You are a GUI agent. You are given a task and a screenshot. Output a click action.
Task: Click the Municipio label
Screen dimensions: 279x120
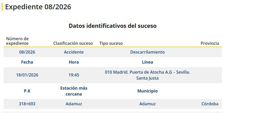click(147, 91)
